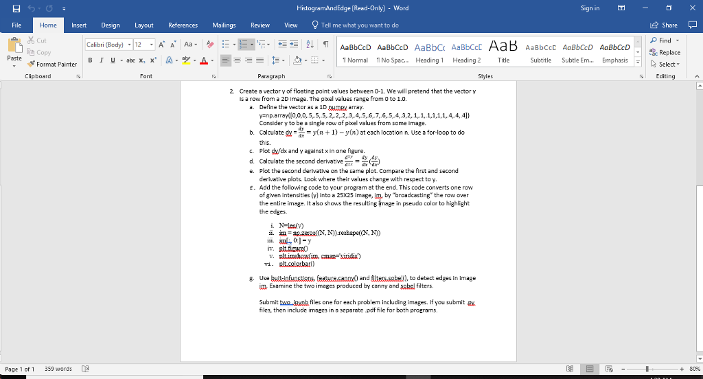Open the font size 12 dropdown

click(x=152, y=45)
